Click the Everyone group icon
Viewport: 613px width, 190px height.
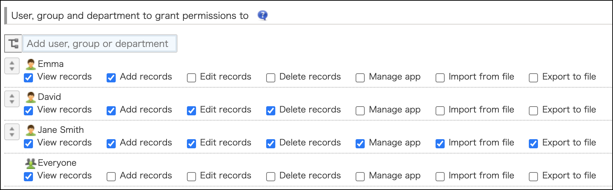(x=31, y=163)
